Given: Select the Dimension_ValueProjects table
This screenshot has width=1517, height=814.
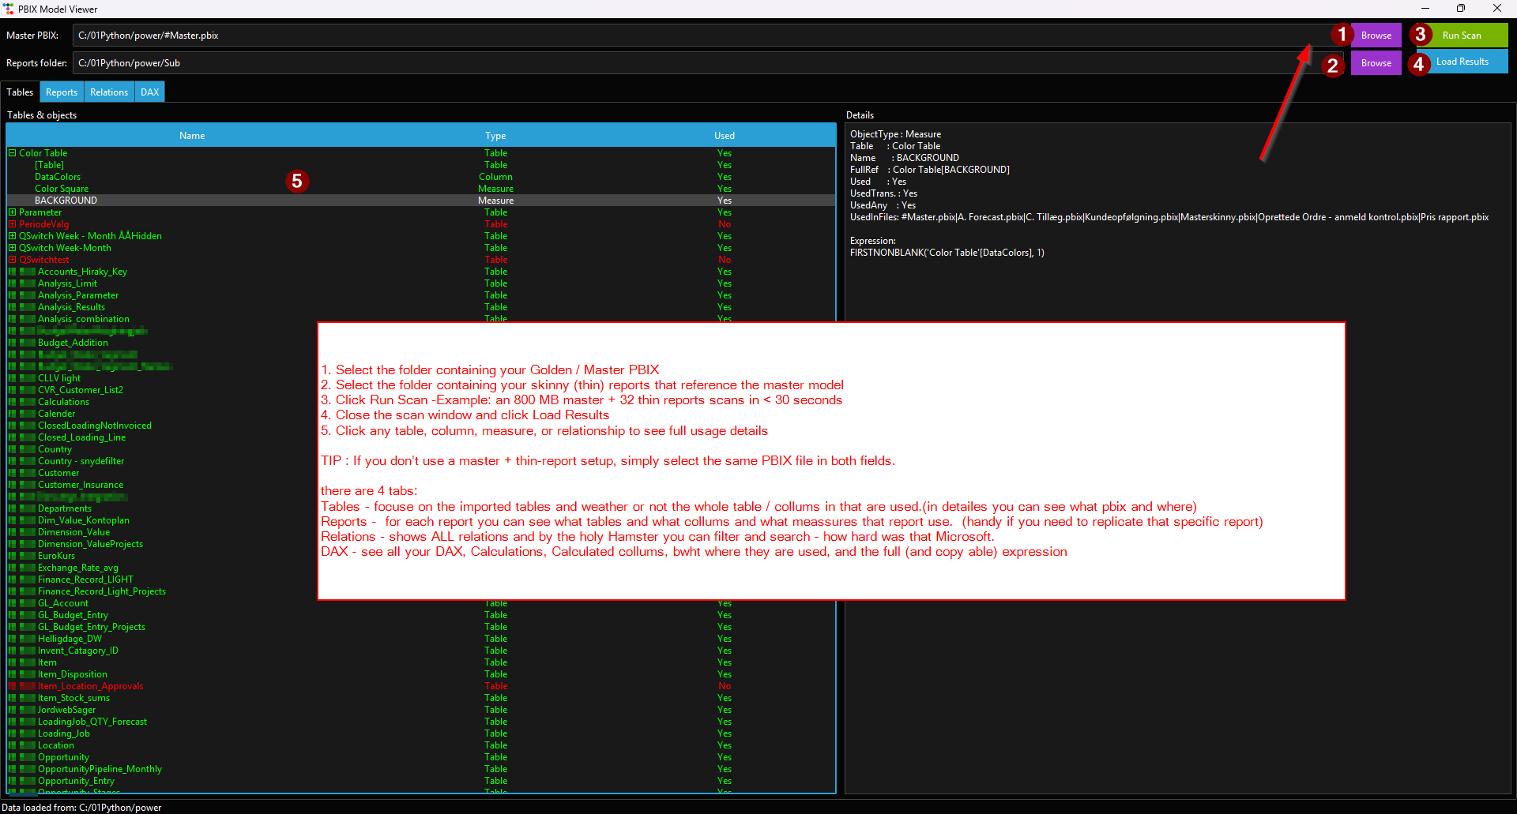Looking at the screenshot, I should pos(90,544).
